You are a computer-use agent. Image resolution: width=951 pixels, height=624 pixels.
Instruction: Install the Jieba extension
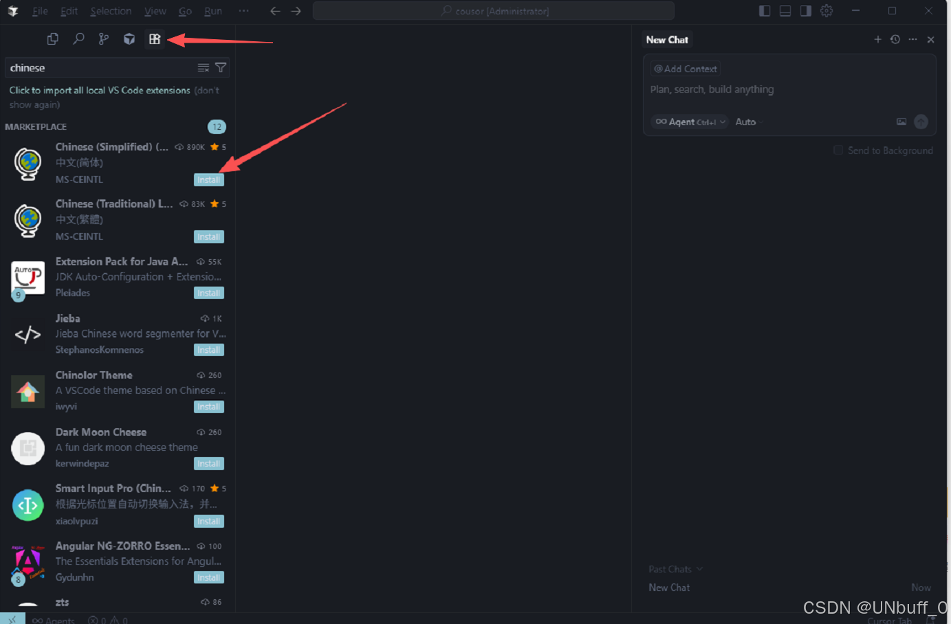(x=209, y=350)
